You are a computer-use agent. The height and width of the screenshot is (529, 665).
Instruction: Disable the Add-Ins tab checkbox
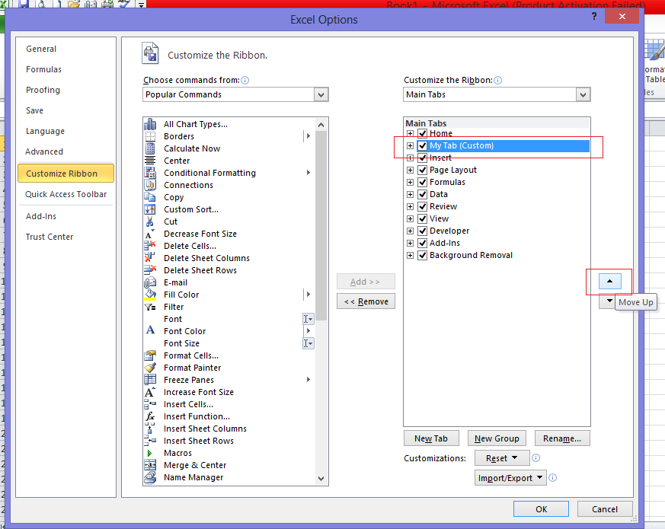(x=422, y=243)
